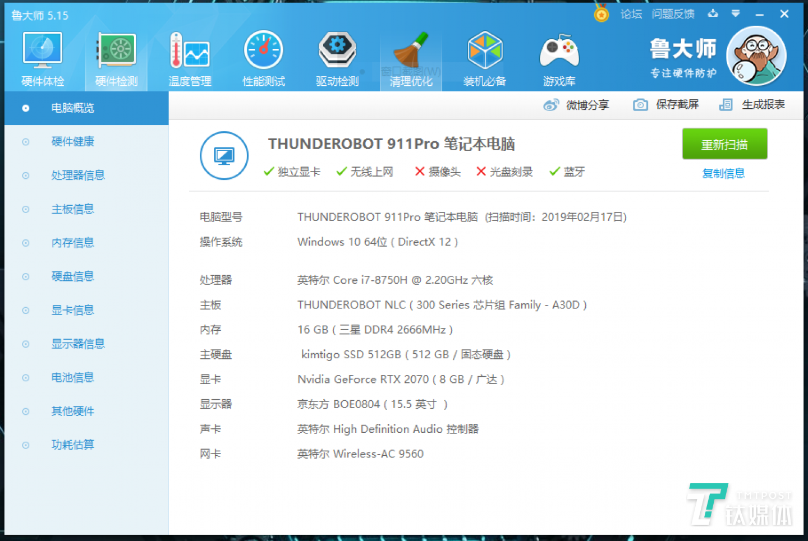Open the title bar dropdown arrow menu

[736, 14]
